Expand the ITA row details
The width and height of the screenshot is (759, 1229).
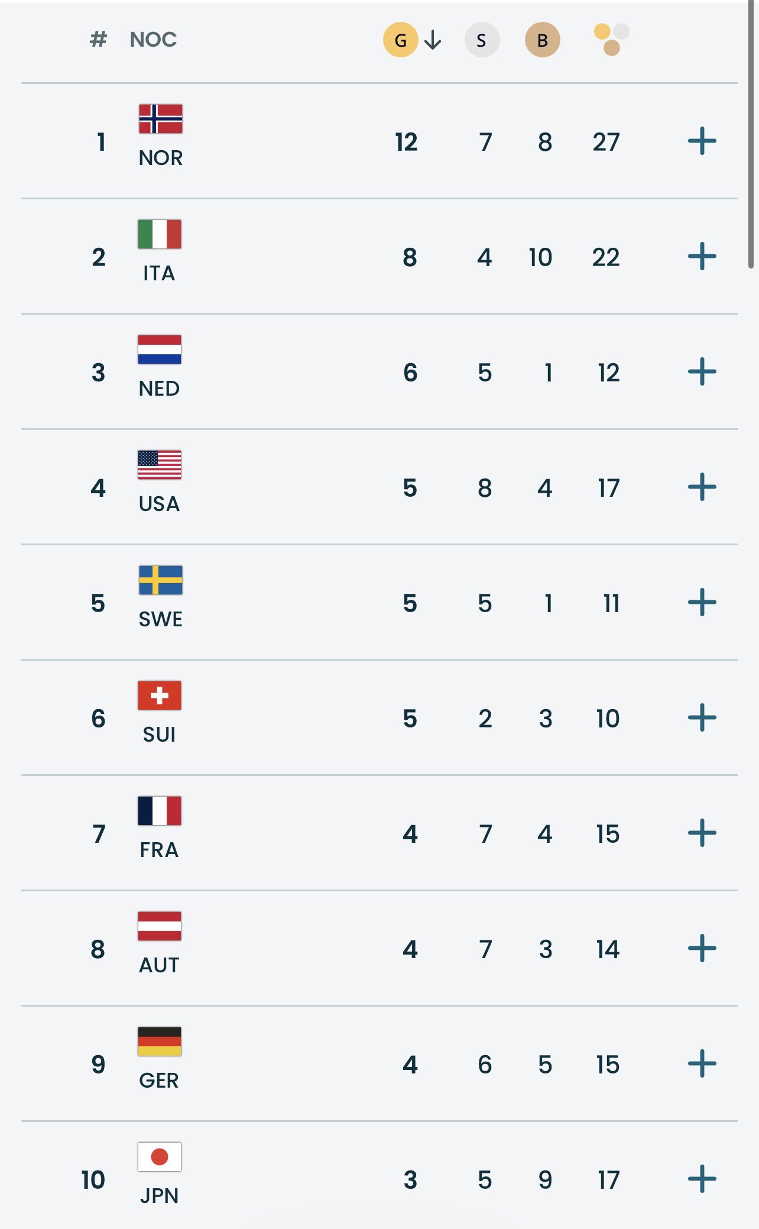[x=702, y=257]
